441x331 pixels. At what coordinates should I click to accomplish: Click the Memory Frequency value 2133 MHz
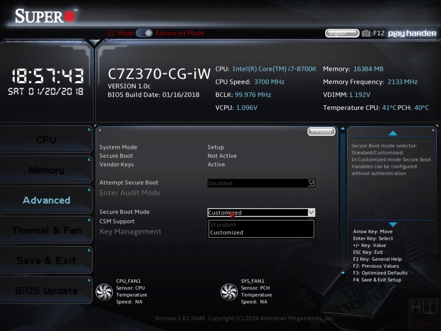click(403, 82)
